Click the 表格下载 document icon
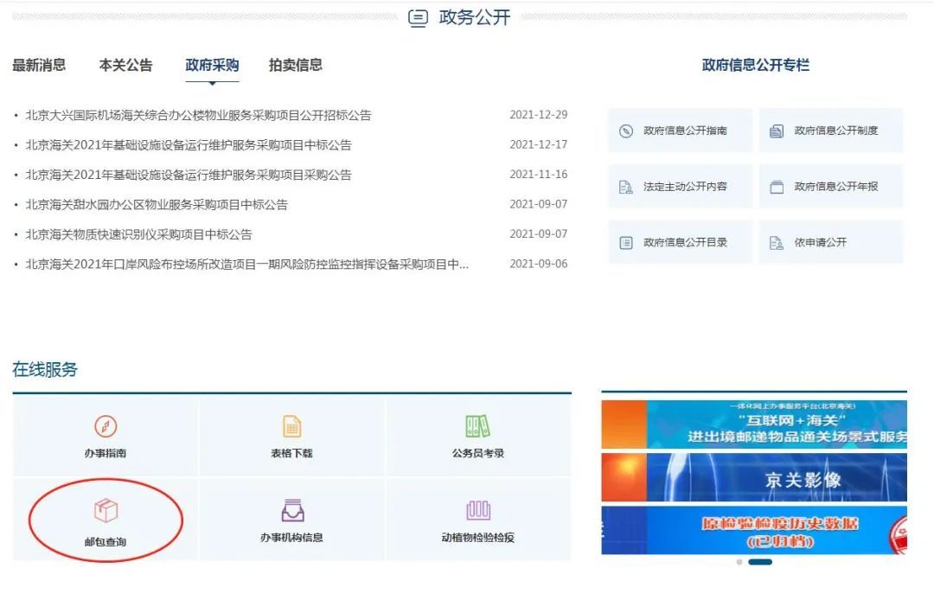 click(292, 426)
